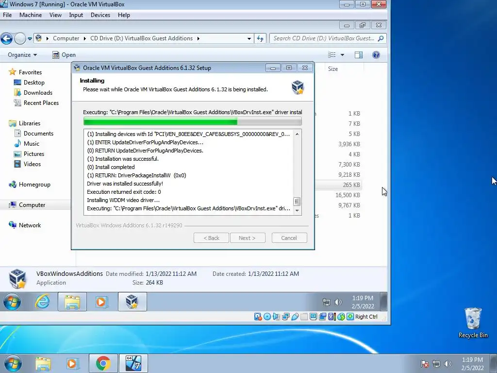
Task: Expand the breadcrumb arrow after Computer
Action: [x=84, y=38]
